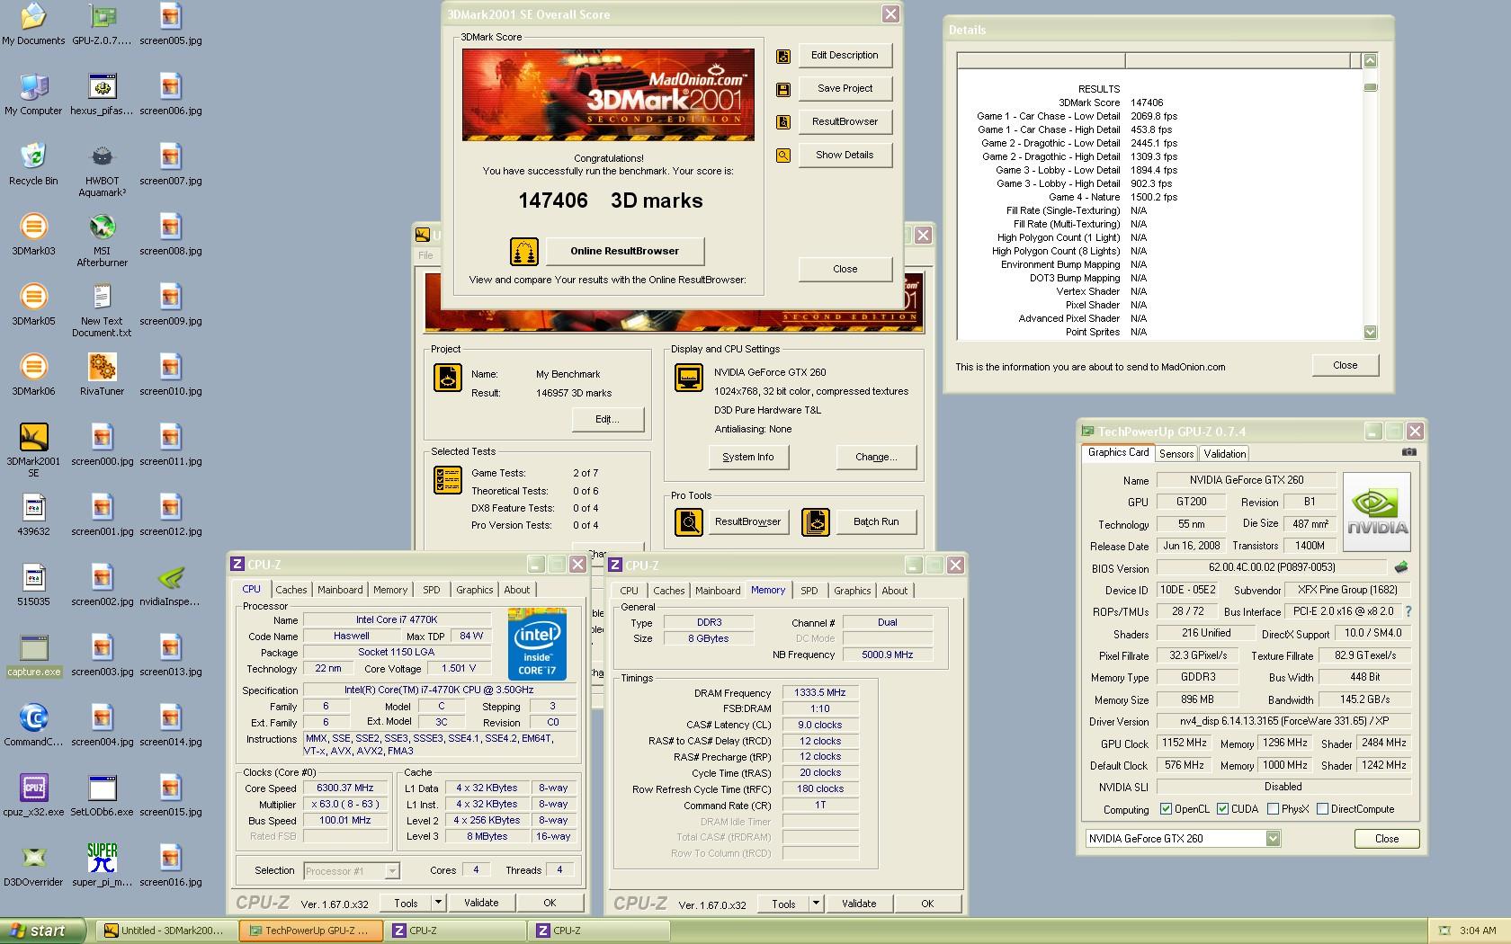Viewport: 1511px width, 944px height.
Task: Click the File menu in 3DMark2001 window
Action: (425, 255)
